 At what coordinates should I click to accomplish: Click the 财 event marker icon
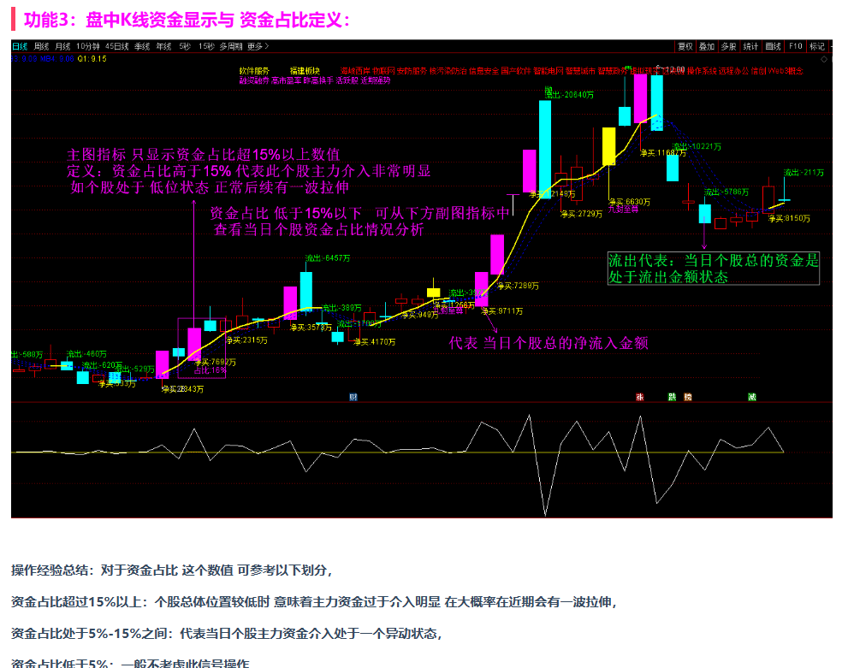353,397
